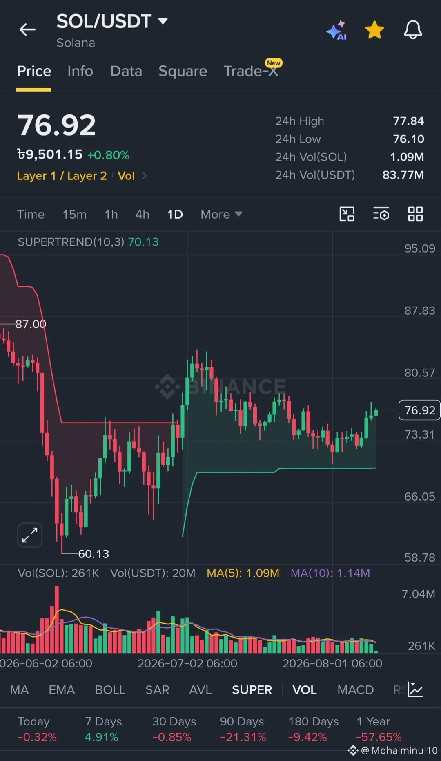Enable the MACD sub-indicator

click(x=355, y=690)
